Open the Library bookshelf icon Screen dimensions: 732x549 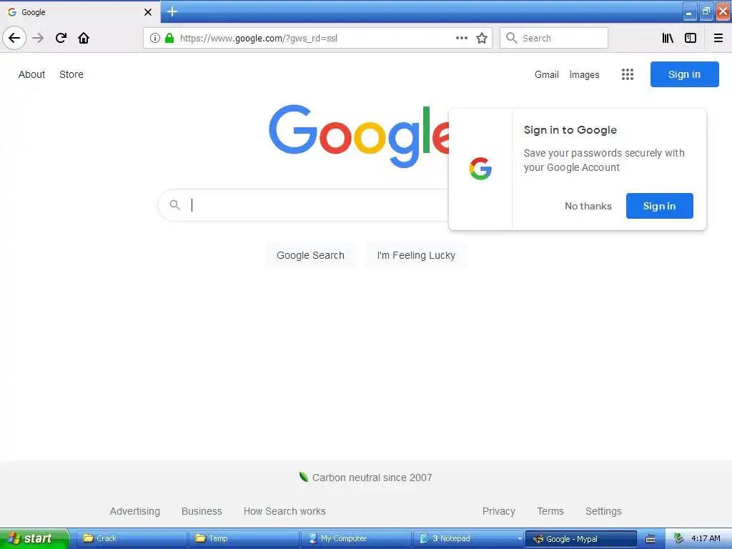point(668,38)
